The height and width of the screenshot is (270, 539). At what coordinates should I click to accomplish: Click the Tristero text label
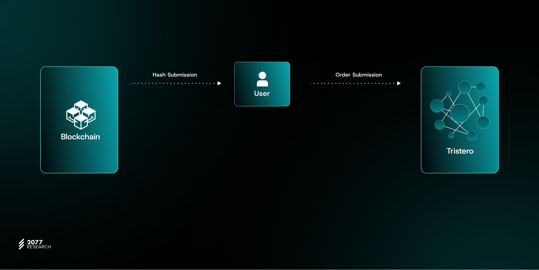(460, 151)
